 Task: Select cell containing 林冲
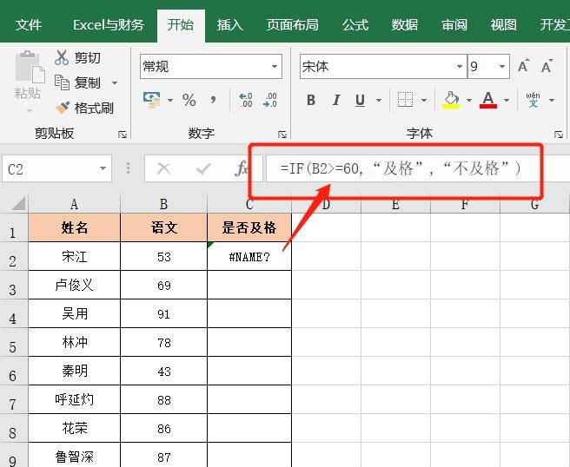tap(74, 343)
